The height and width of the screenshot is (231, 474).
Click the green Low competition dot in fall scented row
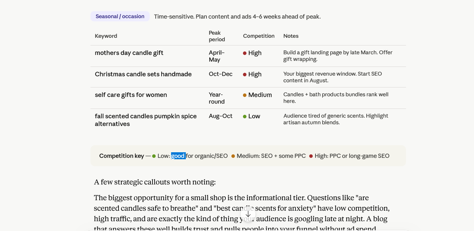click(245, 117)
